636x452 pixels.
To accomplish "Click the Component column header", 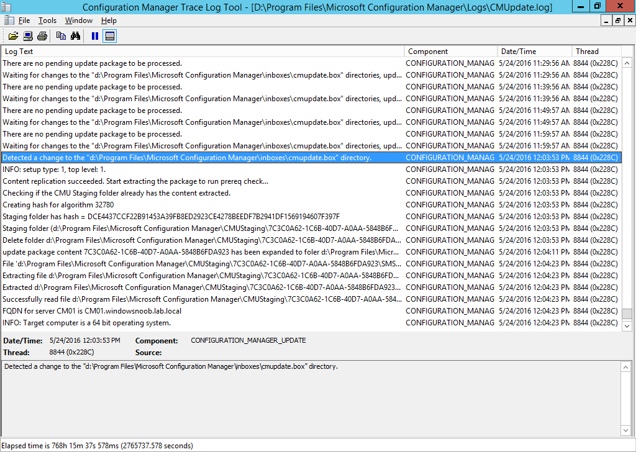I will pyautogui.click(x=451, y=52).
